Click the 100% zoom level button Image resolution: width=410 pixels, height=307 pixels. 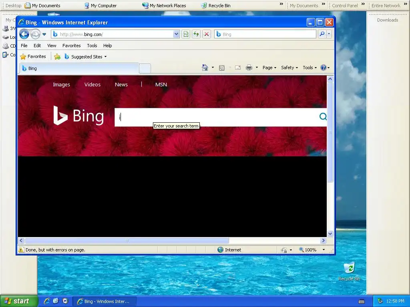[308, 250]
